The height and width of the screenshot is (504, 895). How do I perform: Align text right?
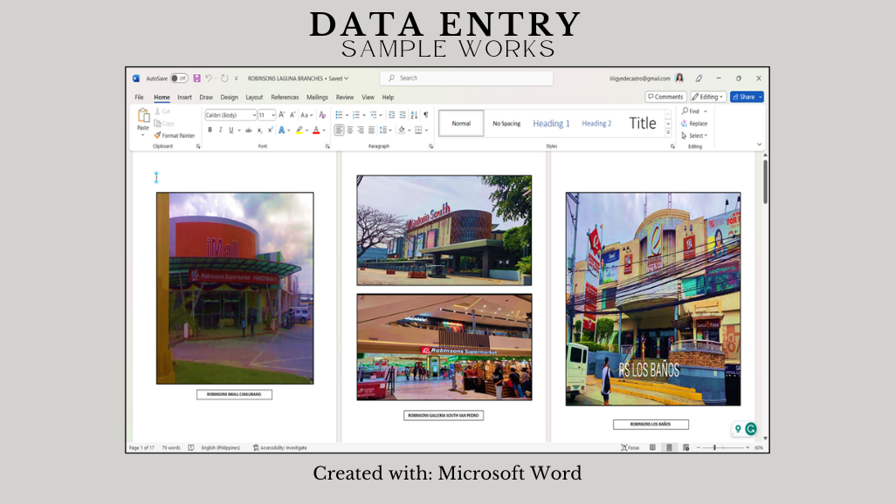click(361, 131)
